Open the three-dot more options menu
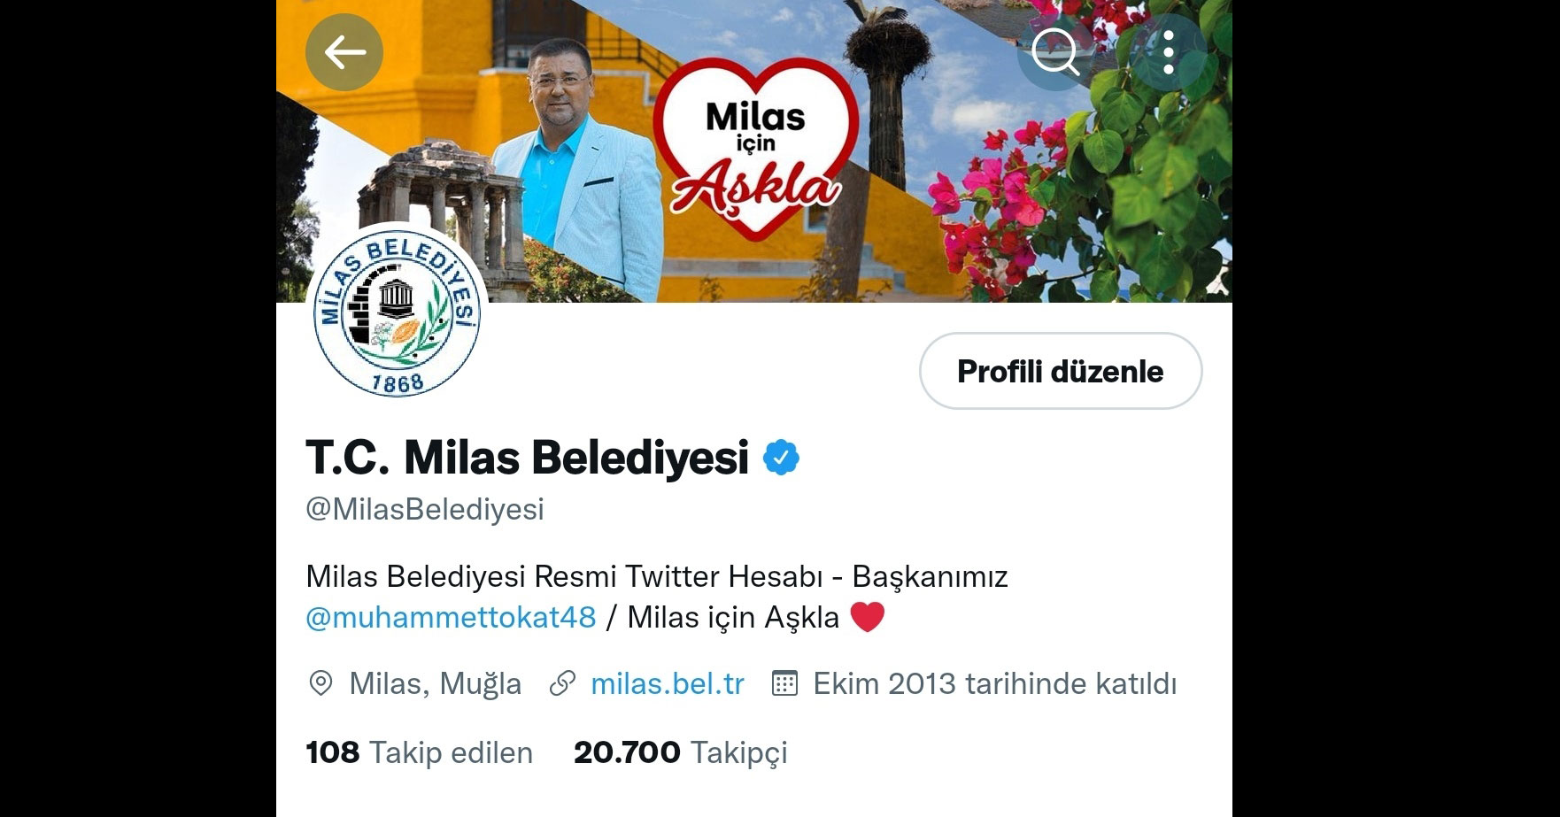 coord(1169,52)
